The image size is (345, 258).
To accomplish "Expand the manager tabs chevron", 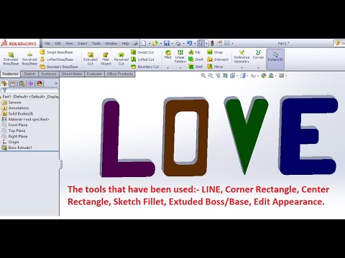I will click(x=56, y=83).
